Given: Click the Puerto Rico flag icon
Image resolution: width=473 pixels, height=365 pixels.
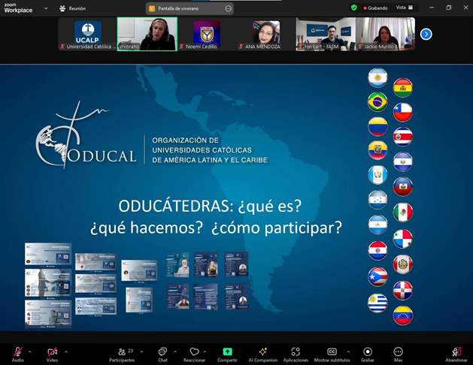Looking at the screenshot, I should click(x=377, y=276).
